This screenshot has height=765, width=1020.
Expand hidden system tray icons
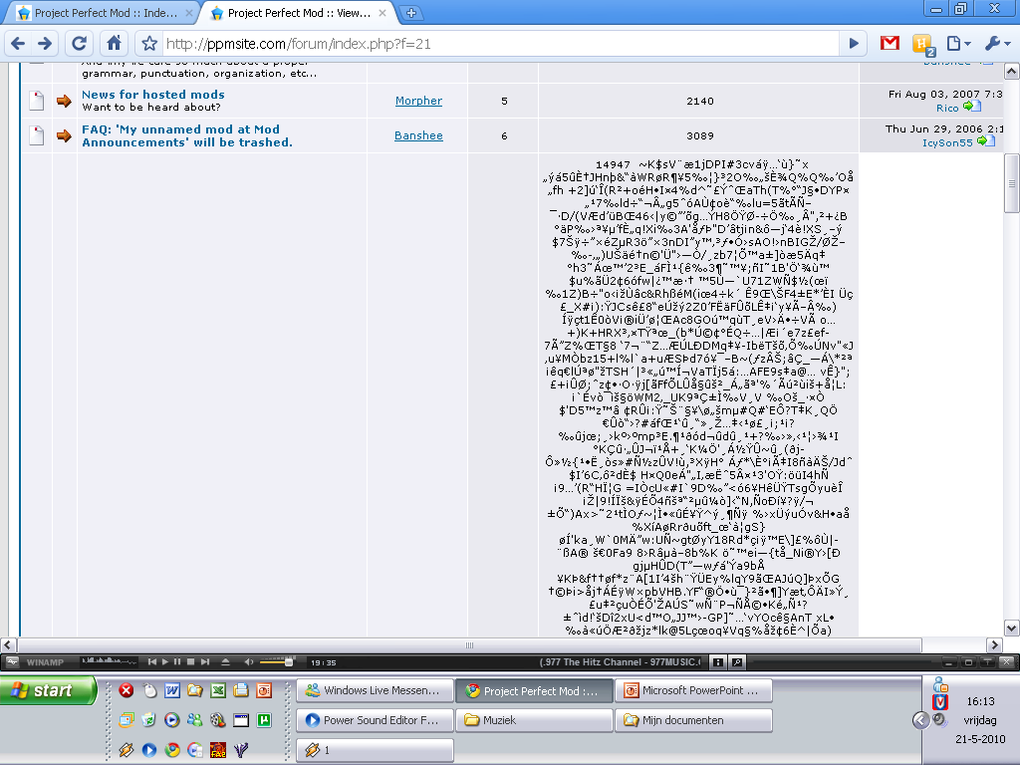[x=920, y=720]
